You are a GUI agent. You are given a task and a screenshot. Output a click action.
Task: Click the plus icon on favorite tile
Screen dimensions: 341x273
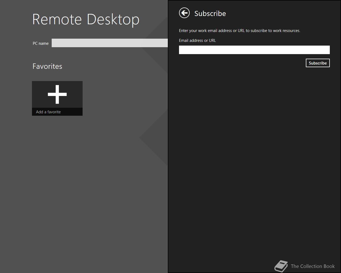[x=57, y=94]
